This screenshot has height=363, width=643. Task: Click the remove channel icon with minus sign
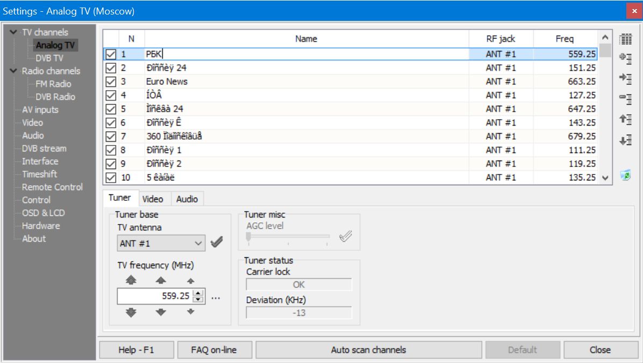[625, 98]
